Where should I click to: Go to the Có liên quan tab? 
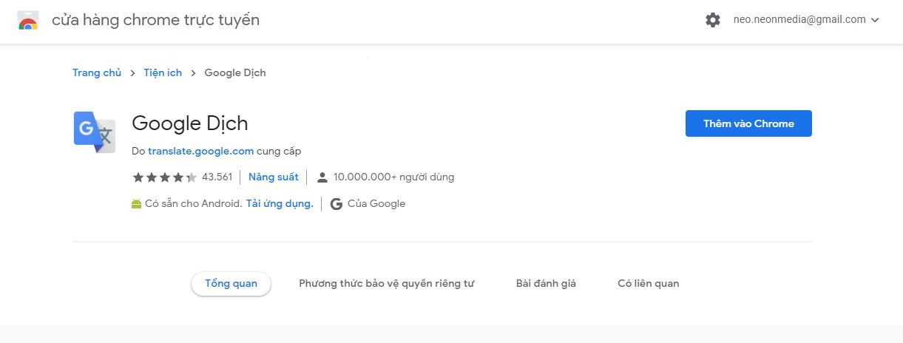649,284
